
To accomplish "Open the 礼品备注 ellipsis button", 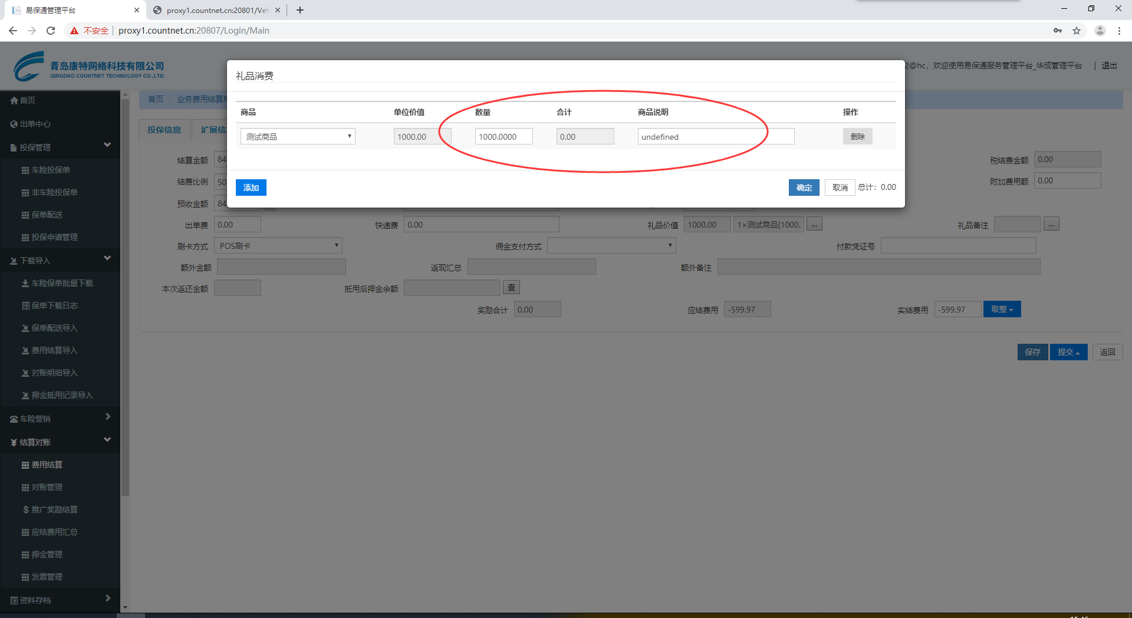I will coord(1051,224).
